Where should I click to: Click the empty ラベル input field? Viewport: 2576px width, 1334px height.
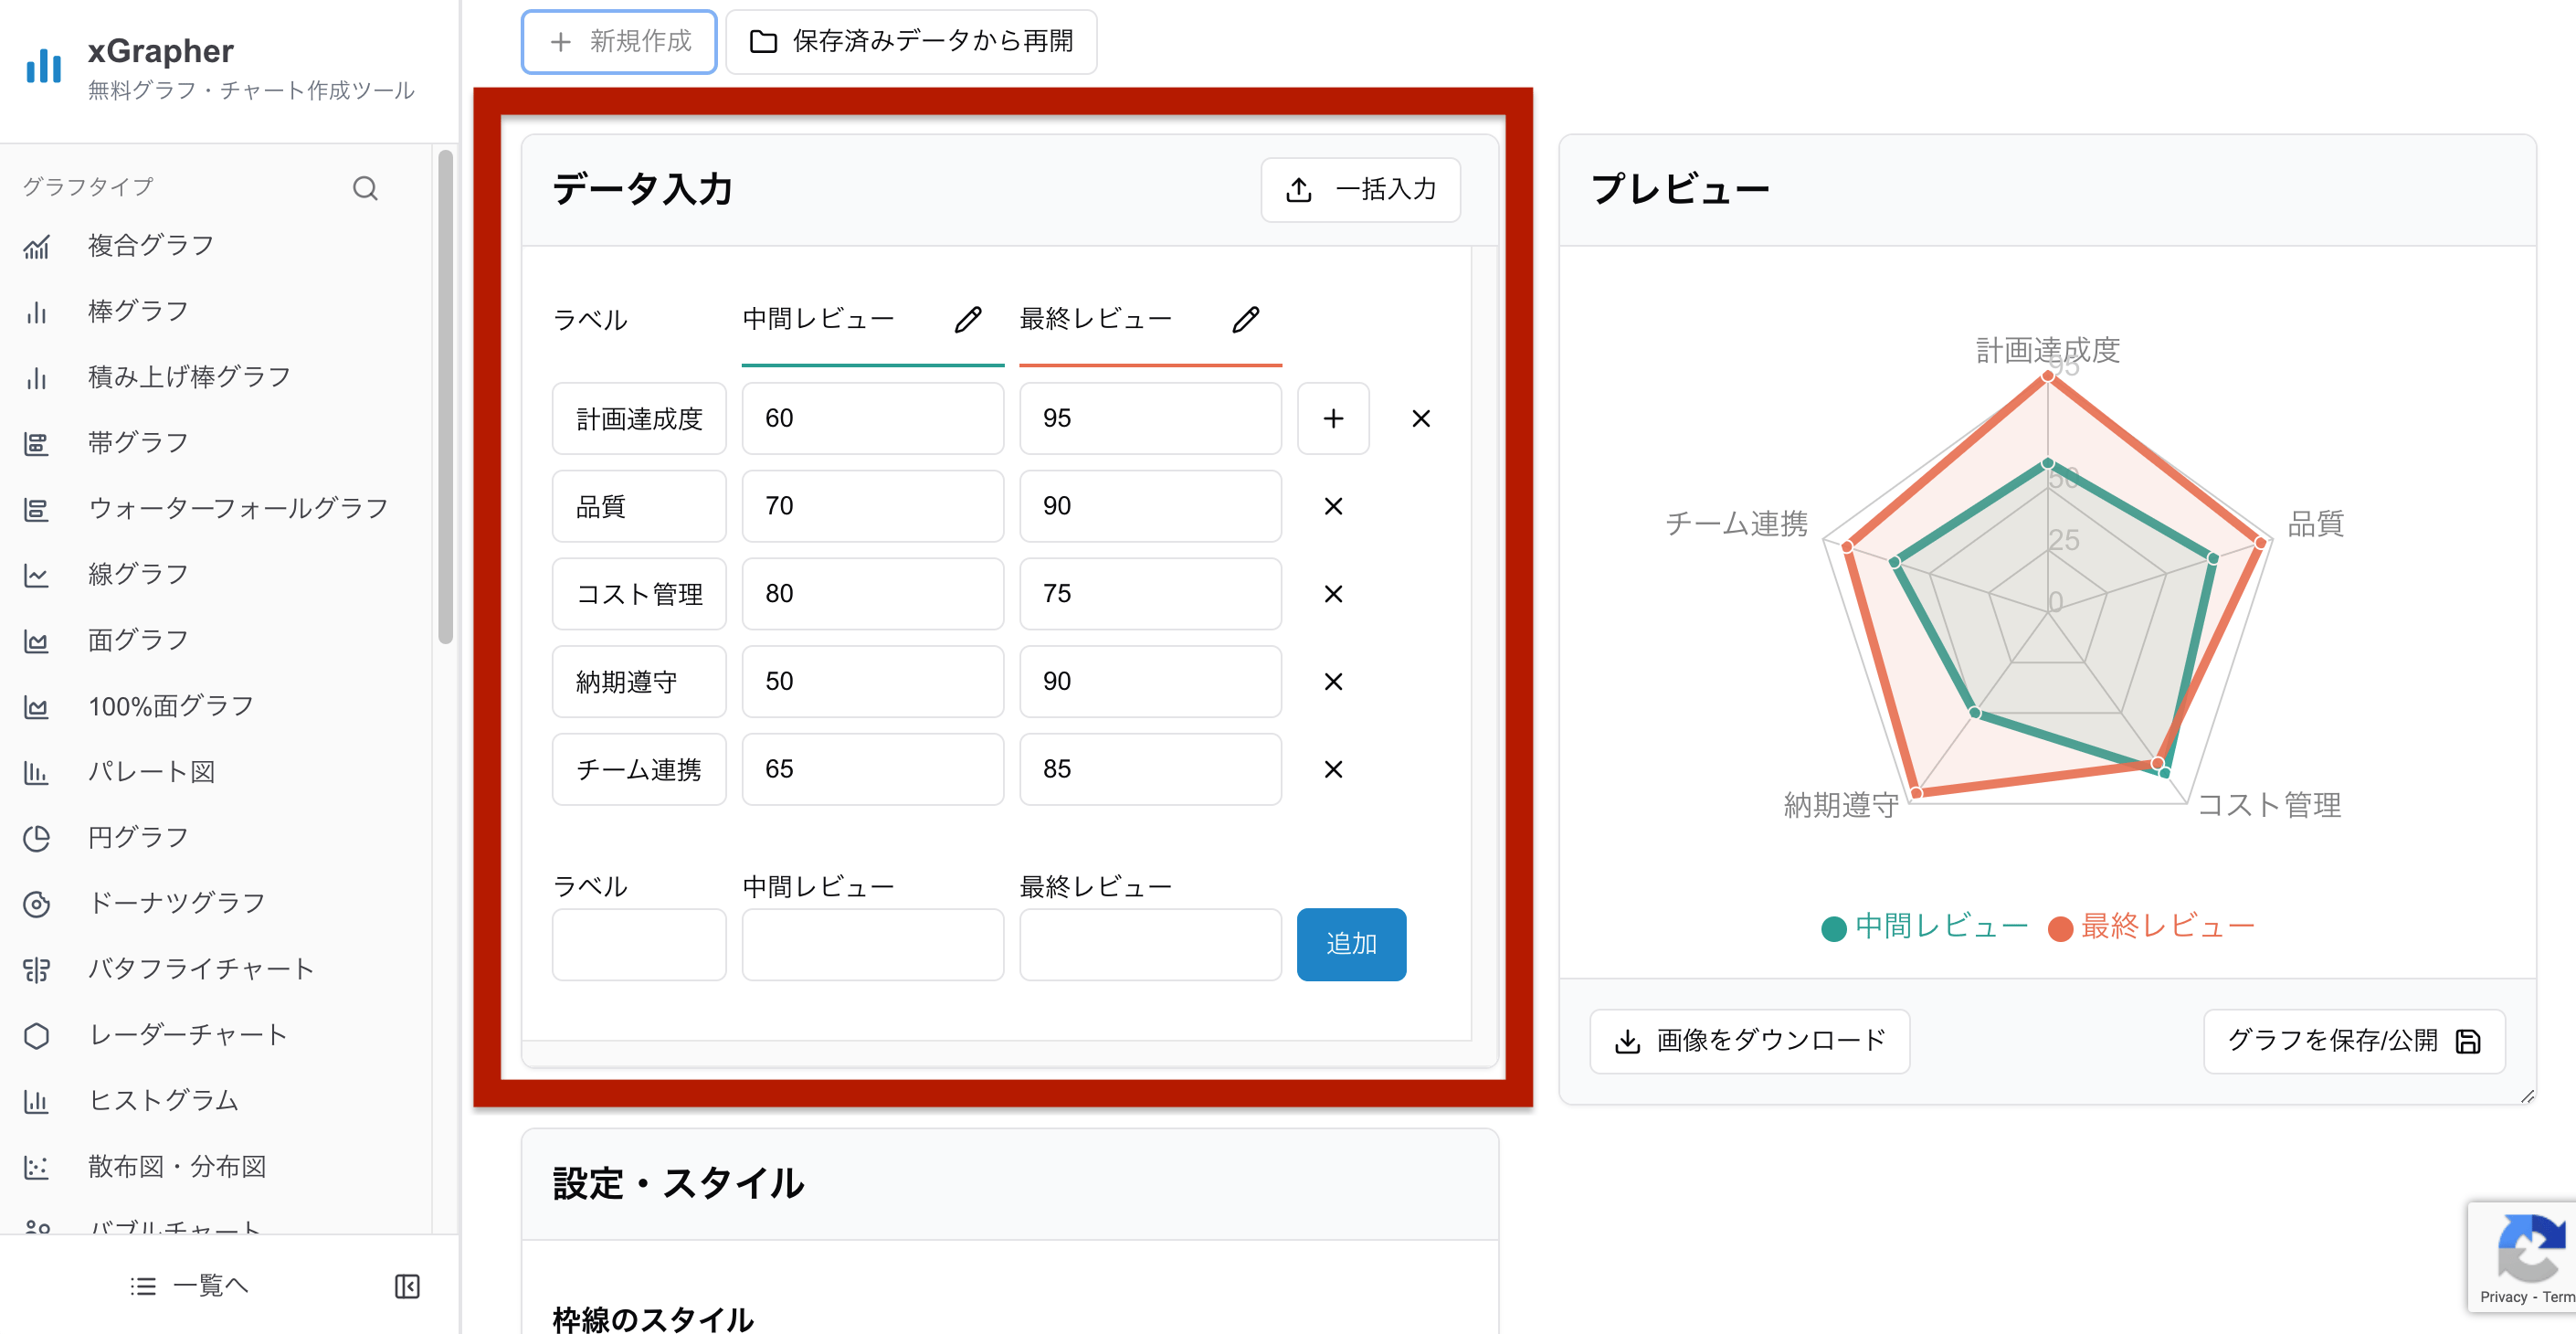[x=639, y=943]
